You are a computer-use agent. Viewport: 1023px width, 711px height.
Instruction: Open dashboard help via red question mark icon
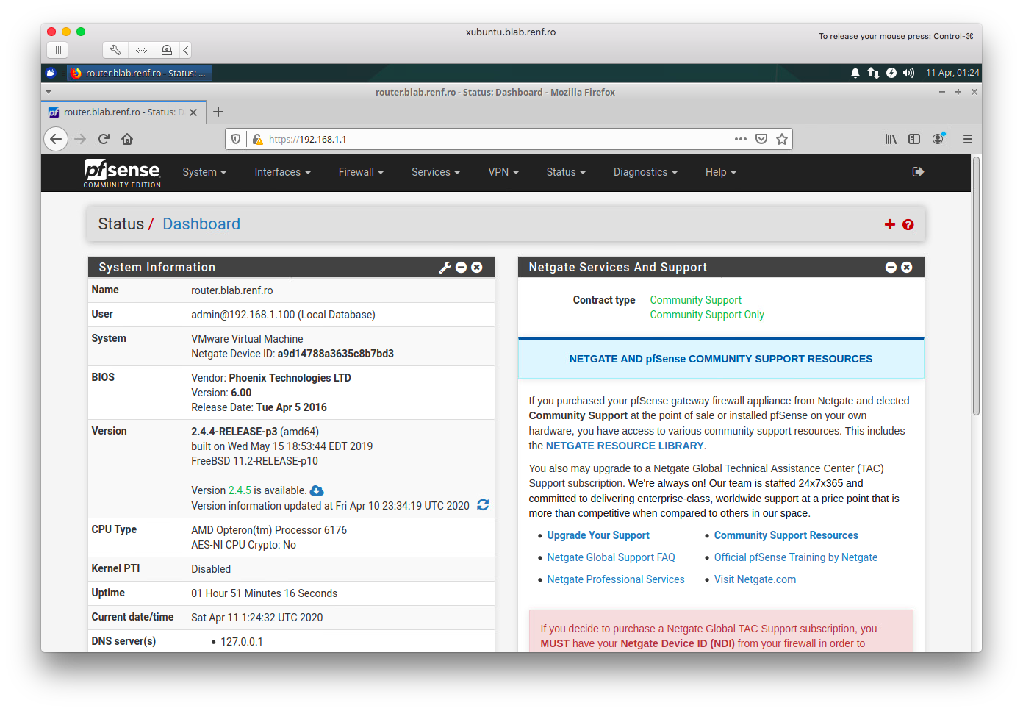pos(908,225)
